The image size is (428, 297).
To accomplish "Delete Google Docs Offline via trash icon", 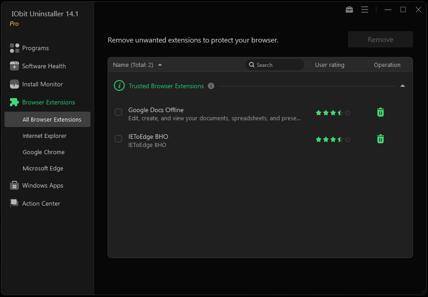I will tap(380, 112).
